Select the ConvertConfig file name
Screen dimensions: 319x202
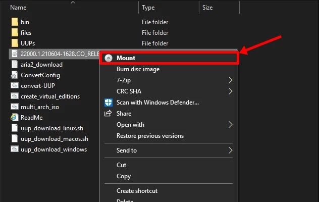[x=40, y=75]
